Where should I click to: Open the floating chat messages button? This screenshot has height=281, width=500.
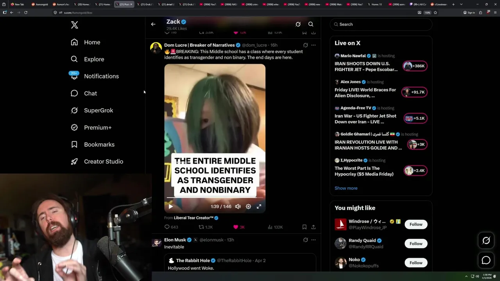coord(486,260)
